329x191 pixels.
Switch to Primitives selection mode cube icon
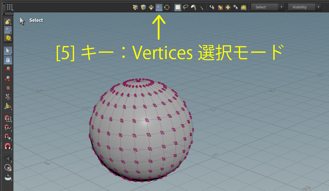tap(143, 7)
